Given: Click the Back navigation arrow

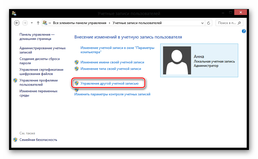Looking at the screenshot, I should pos(17,23).
